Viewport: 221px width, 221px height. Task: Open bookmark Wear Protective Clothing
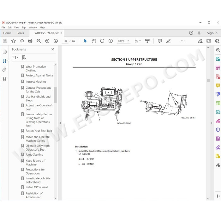[x=36, y=69]
